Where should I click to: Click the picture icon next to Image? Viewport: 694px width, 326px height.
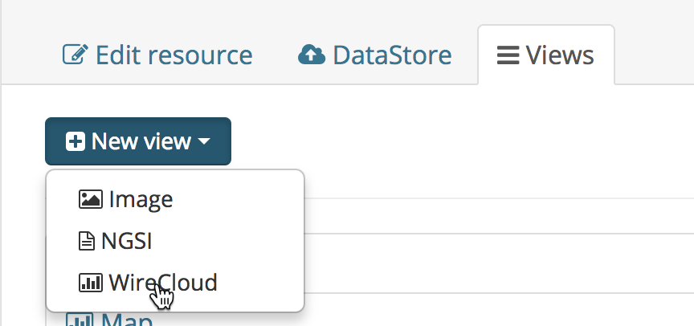(x=91, y=199)
